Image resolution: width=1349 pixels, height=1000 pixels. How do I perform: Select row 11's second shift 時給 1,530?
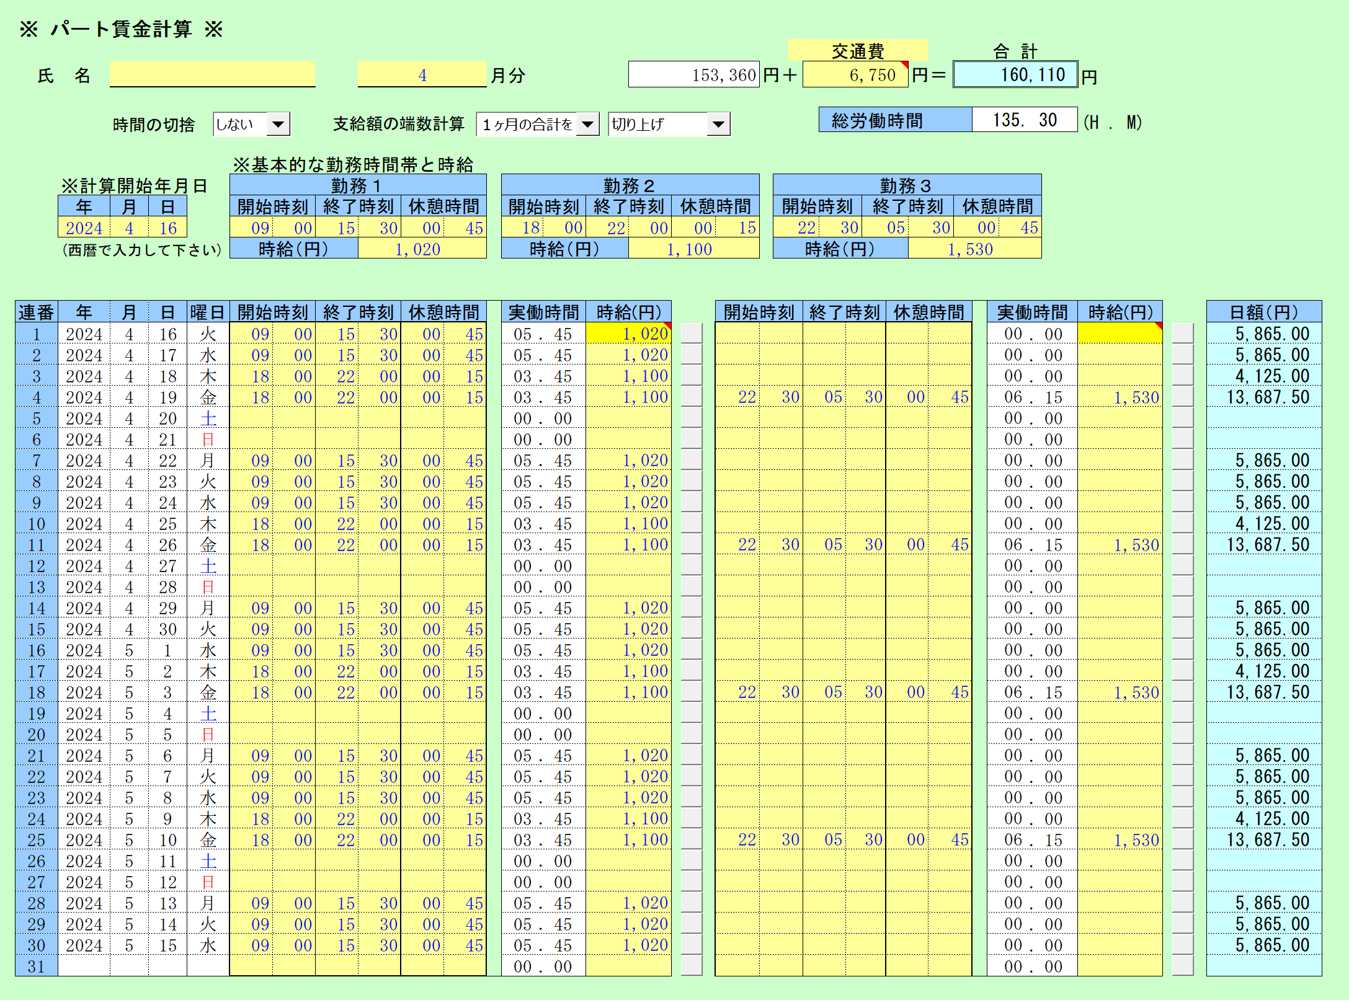(1120, 544)
